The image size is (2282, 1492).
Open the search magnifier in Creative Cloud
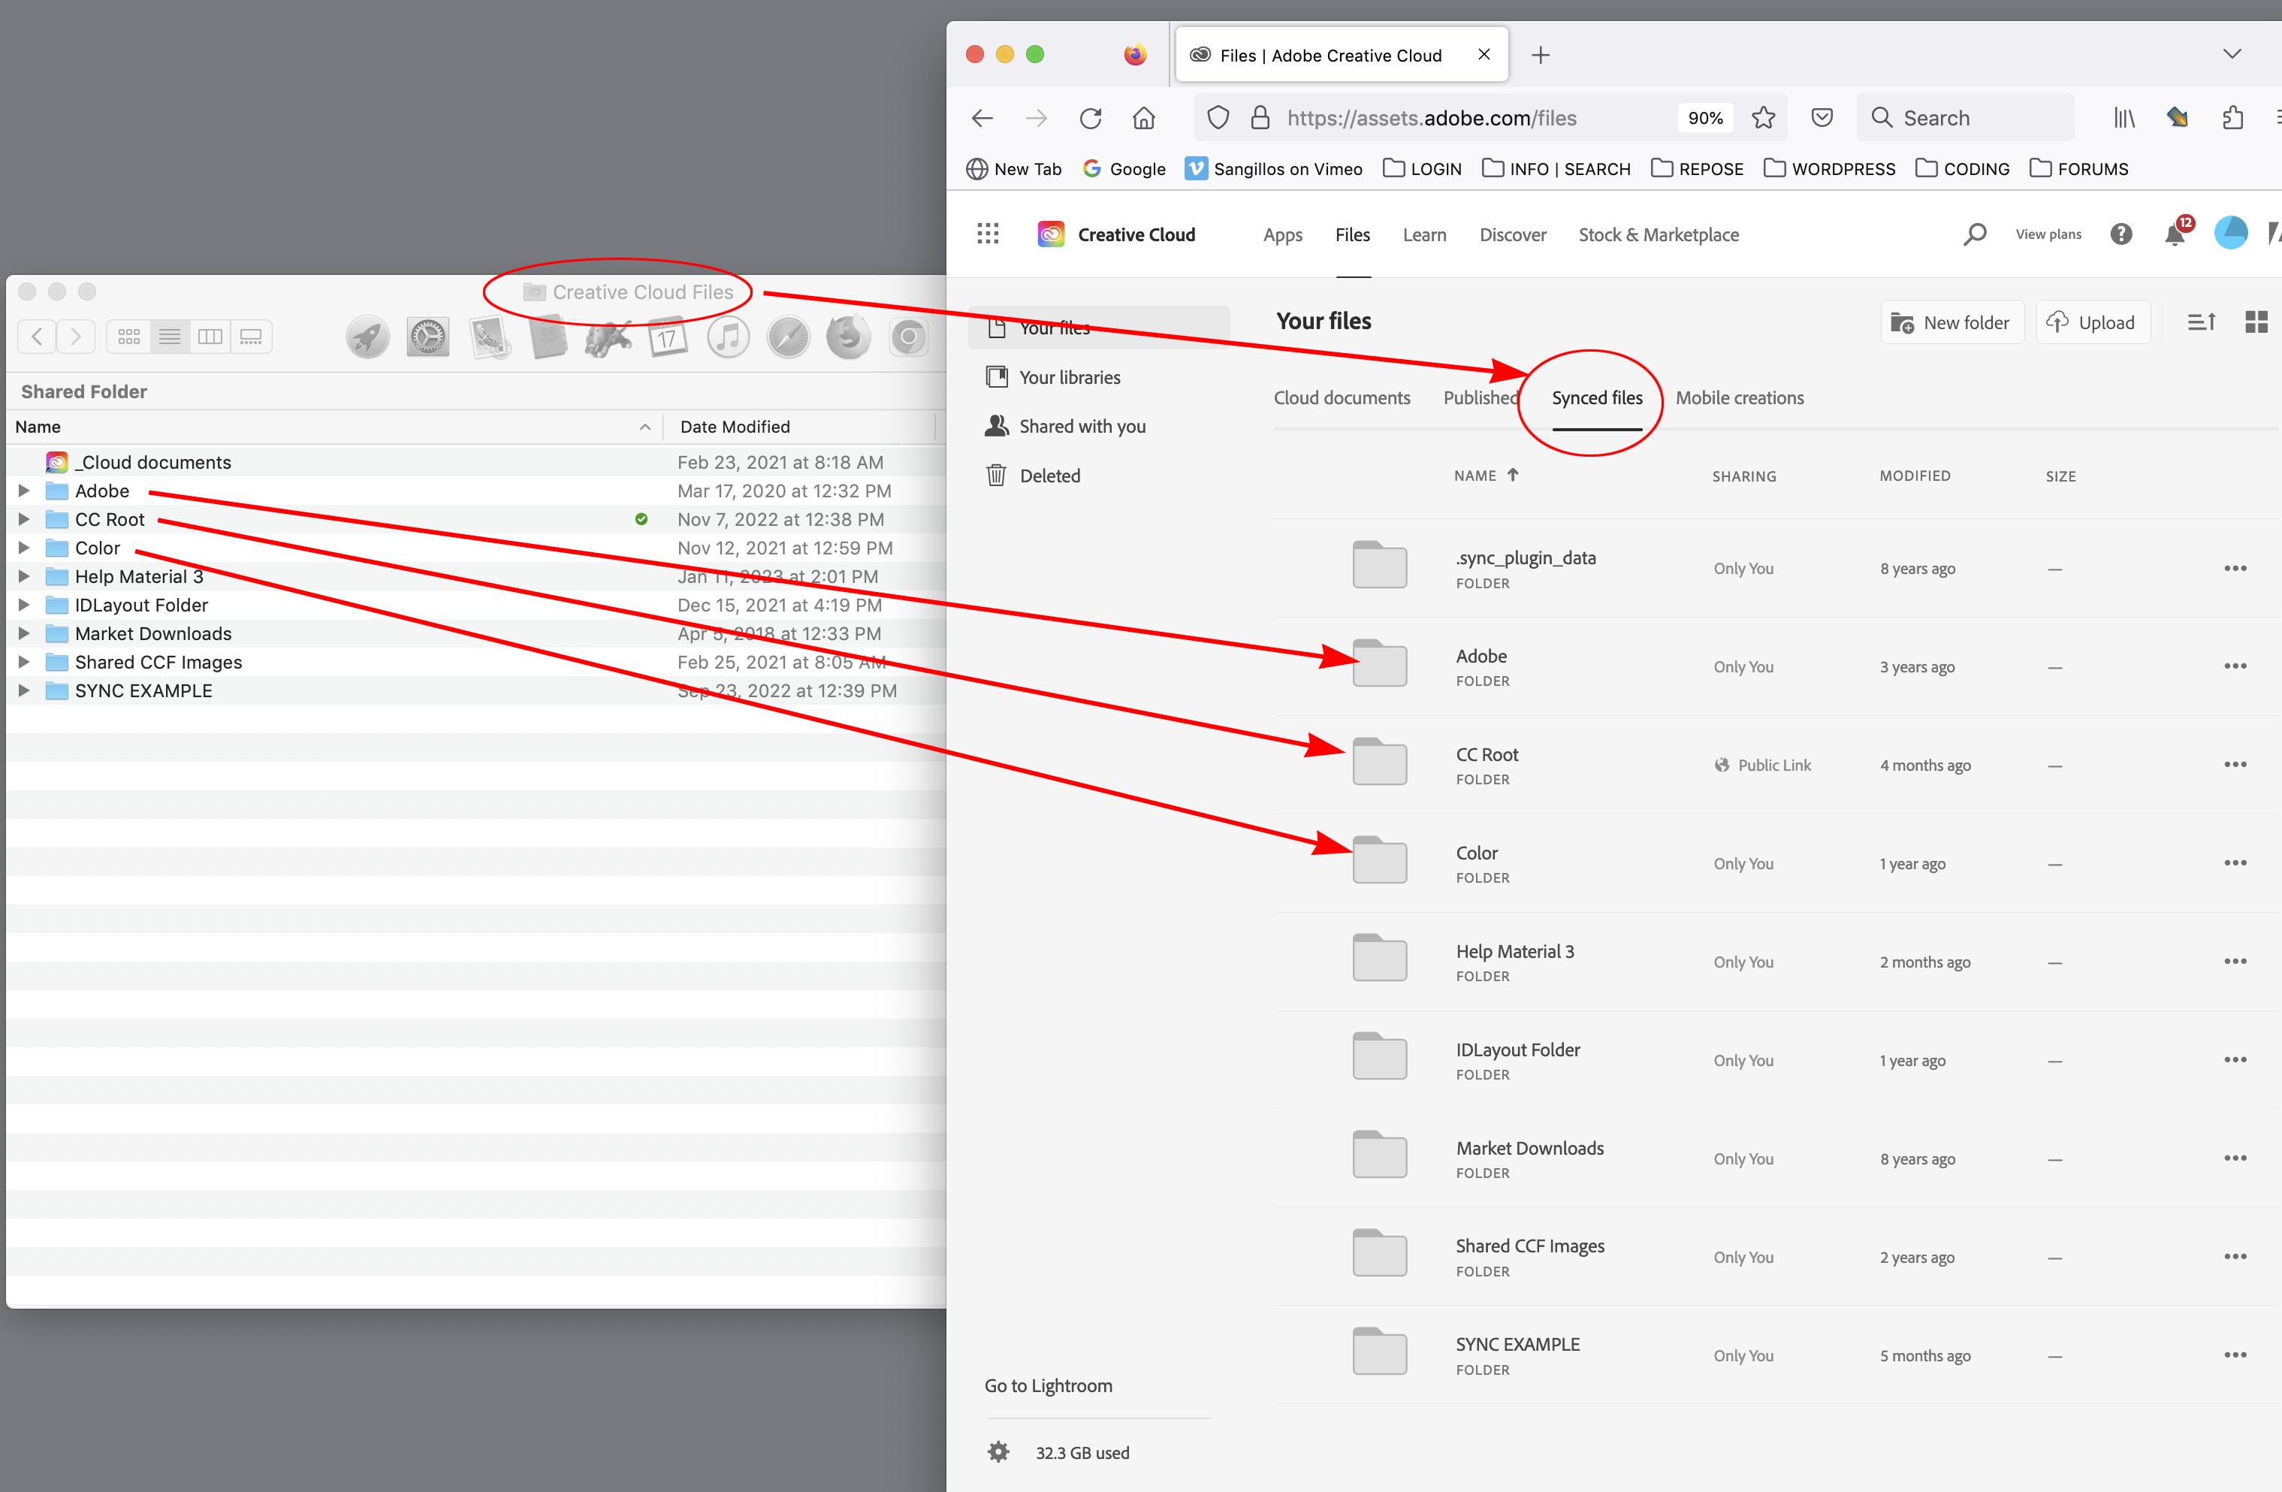tap(1974, 233)
